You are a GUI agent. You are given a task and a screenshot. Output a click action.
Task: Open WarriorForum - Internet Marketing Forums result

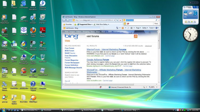click(x=106, y=49)
